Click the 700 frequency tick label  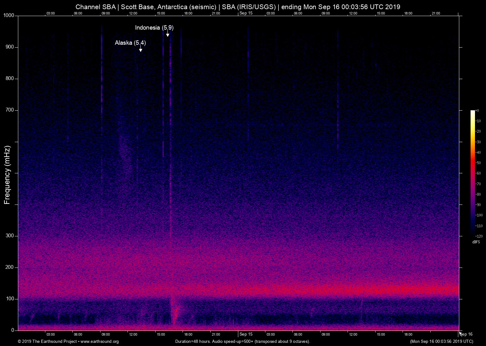pos(10,110)
